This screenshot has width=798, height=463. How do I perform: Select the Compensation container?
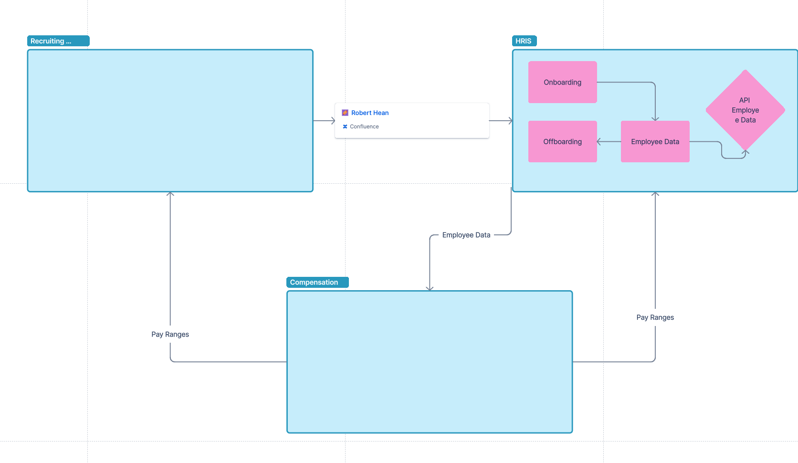pos(429,361)
